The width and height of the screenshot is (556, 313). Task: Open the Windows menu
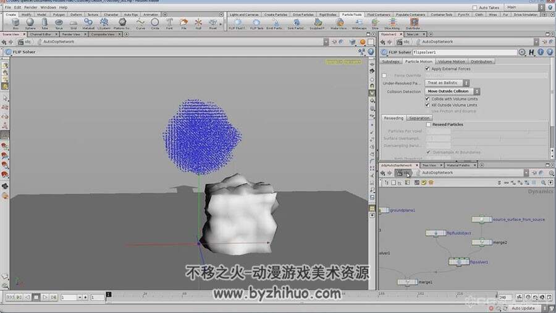tap(48, 7)
